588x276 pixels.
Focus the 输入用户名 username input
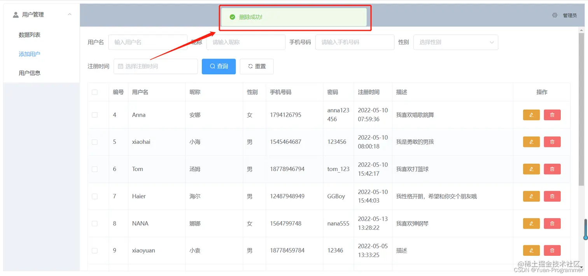tap(148, 42)
